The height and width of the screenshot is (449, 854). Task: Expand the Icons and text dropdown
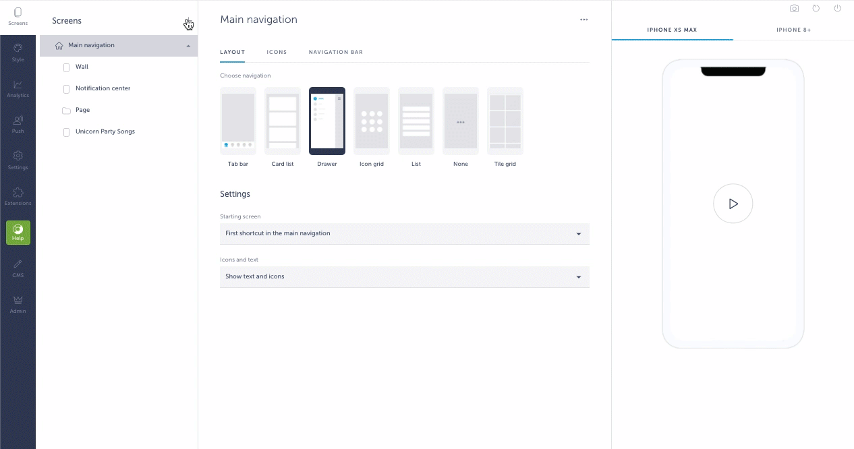404,276
